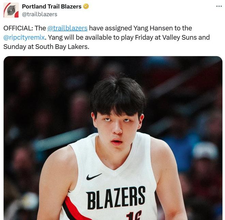Click the @trailblazers handle under the account name

[x=40, y=14]
